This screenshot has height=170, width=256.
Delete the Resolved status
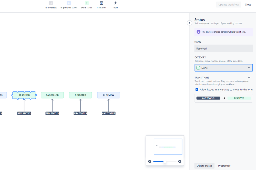204,166
